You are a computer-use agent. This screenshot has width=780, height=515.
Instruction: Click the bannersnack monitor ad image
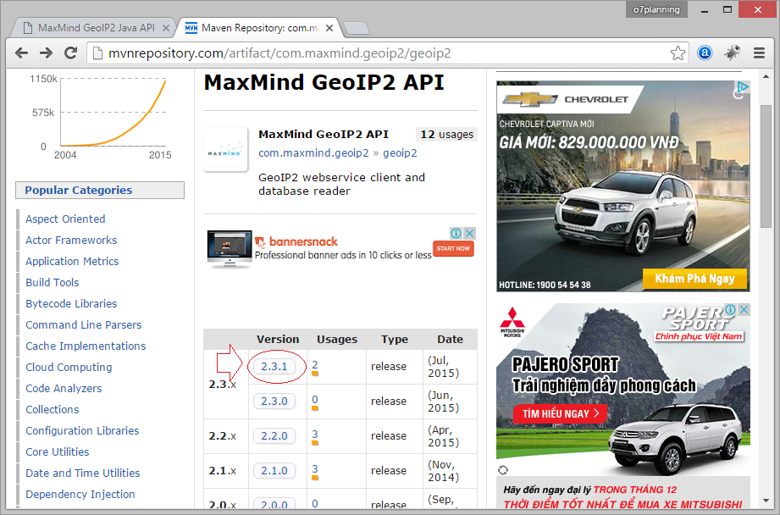click(230, 249)
